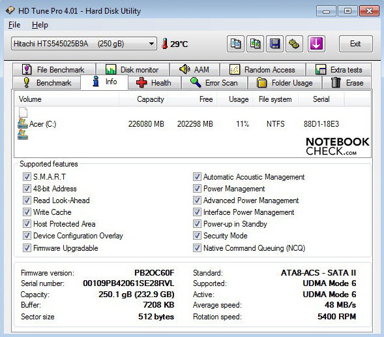
Task: Click the NTFS file system cell
Action: point(276,124)
